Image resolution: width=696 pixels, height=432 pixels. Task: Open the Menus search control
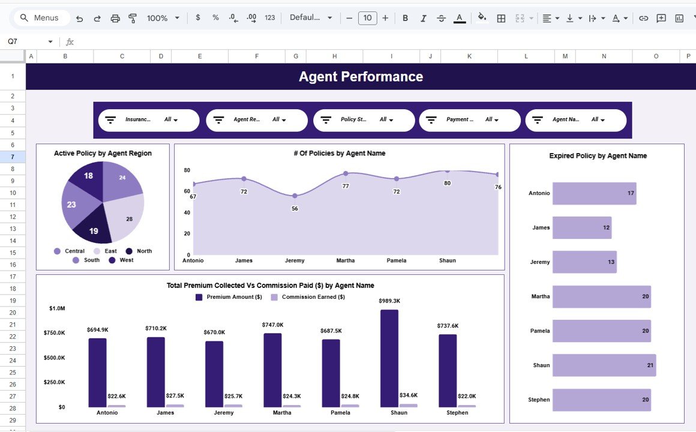point(40,18)
